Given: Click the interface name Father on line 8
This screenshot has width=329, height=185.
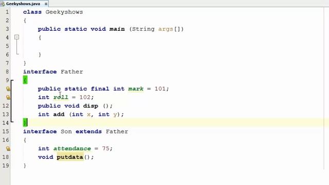Looking at the screenshot, I should tap(72, 72).
